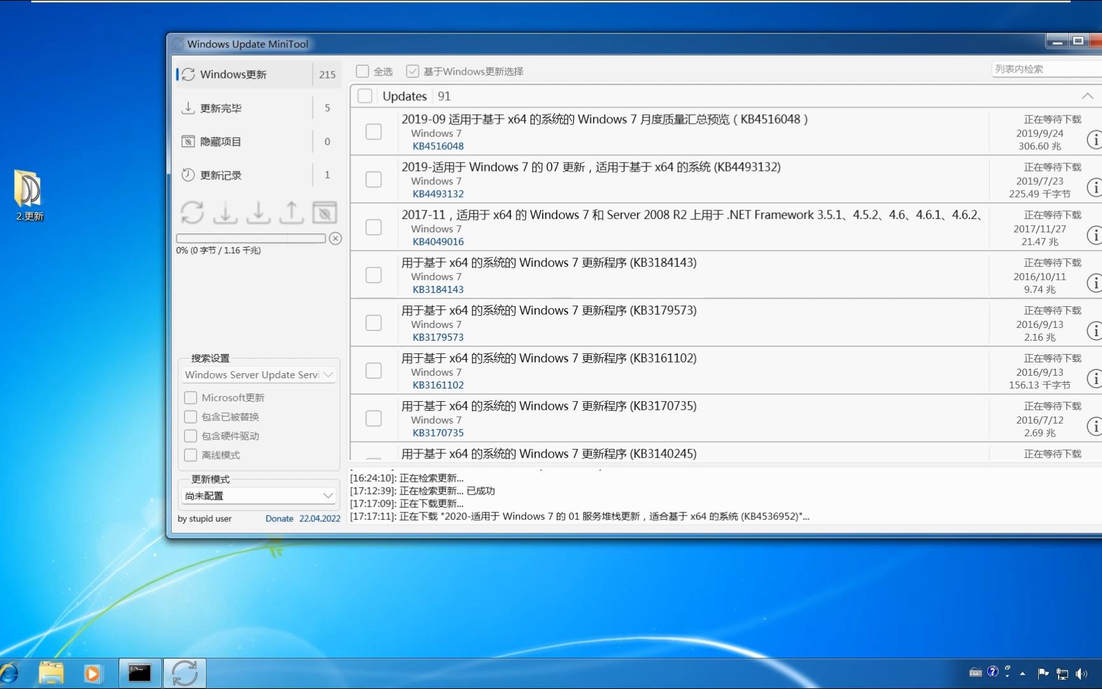The height and width of the screenshot is (689, 1102).
Task: Open info icon for KB4516048
Action: coord(1094,139)
